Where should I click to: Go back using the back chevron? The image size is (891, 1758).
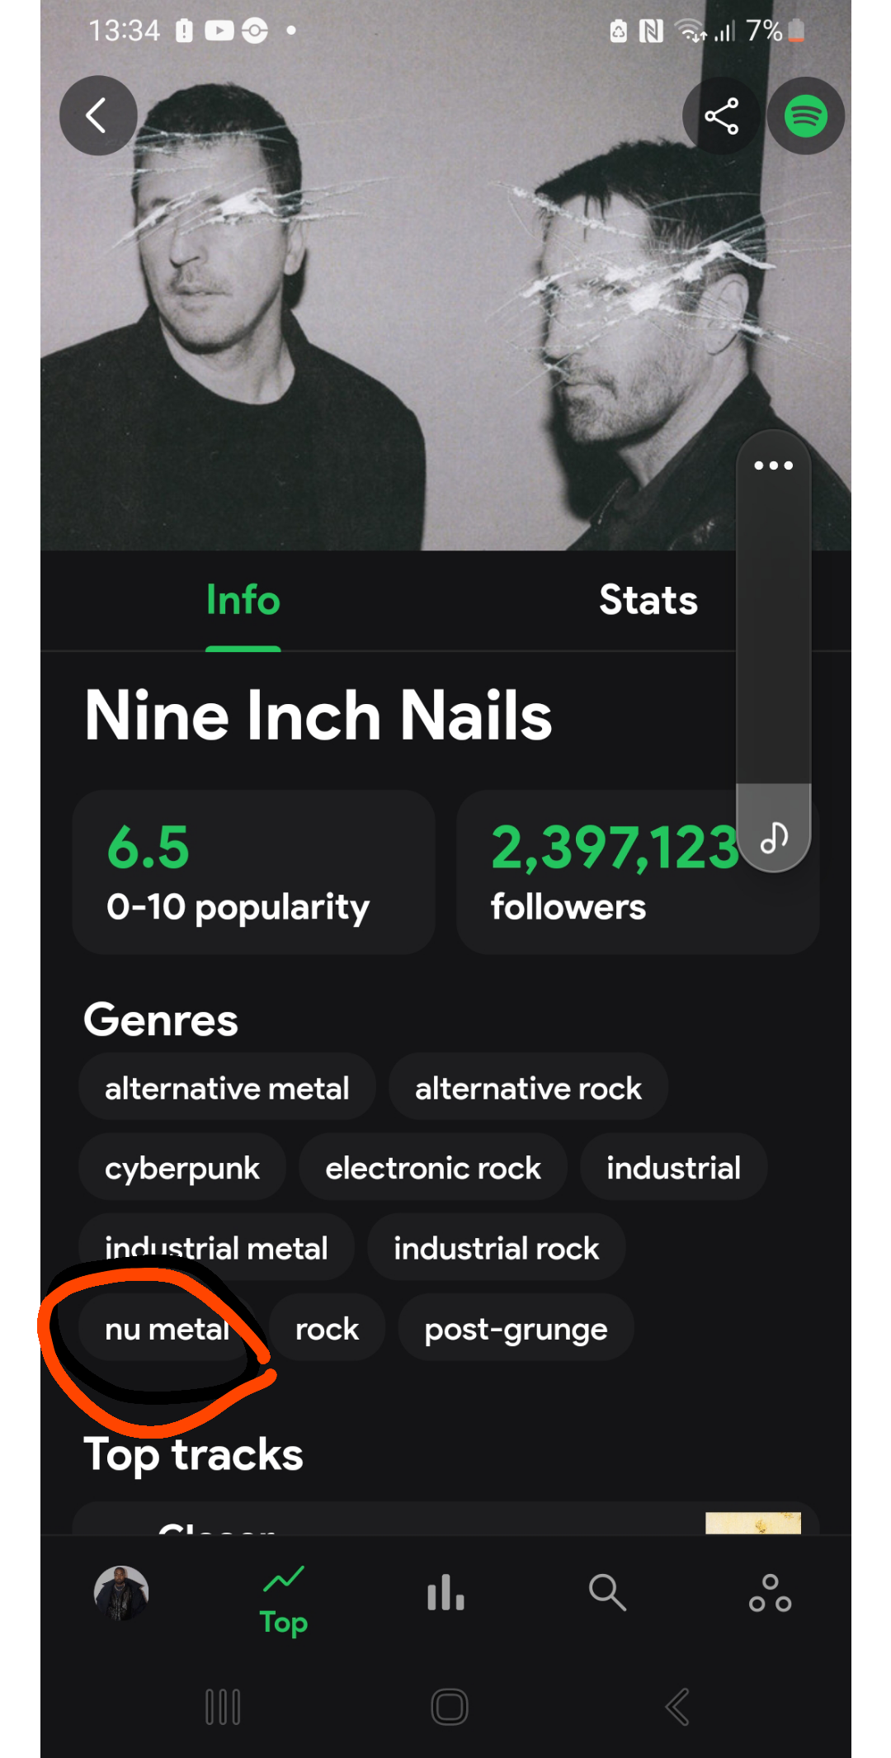(x=98, y=116)
